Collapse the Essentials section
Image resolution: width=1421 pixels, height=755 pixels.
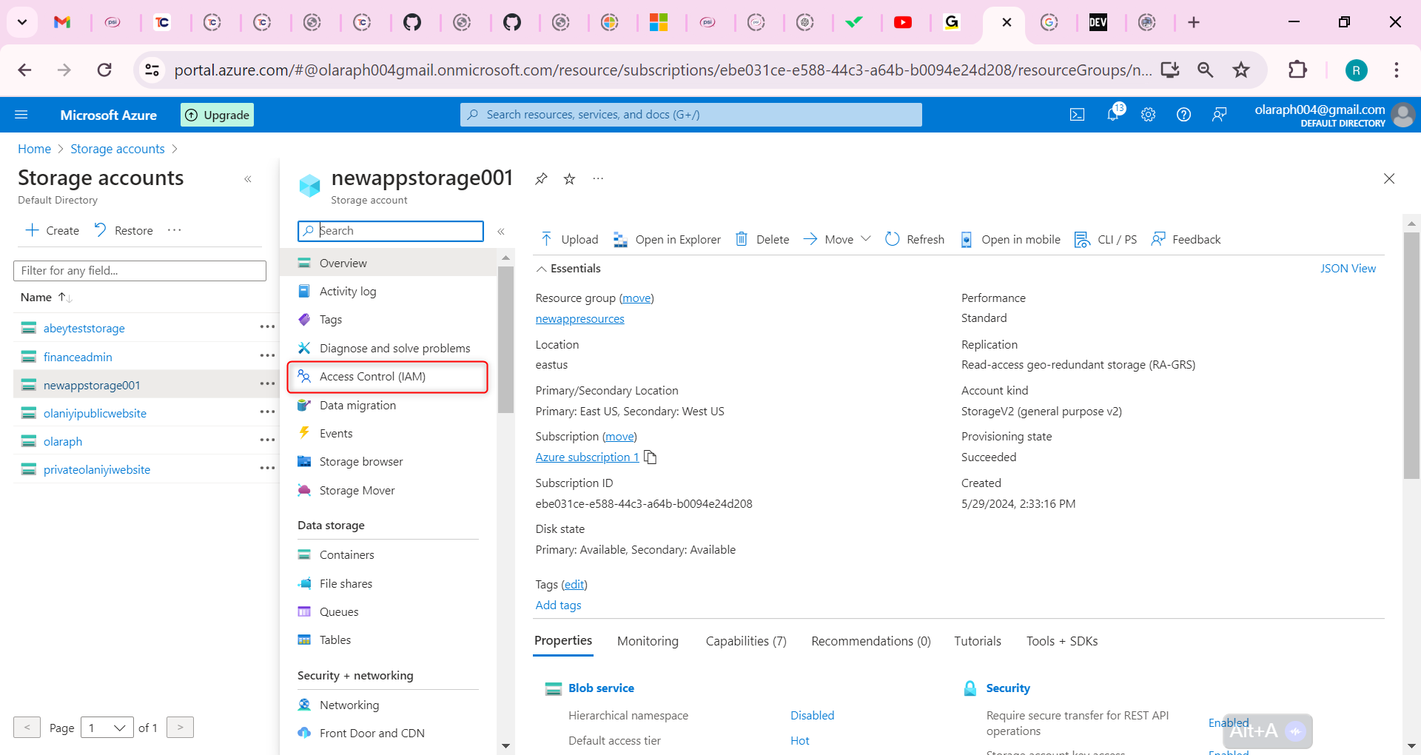coord(542,269)
